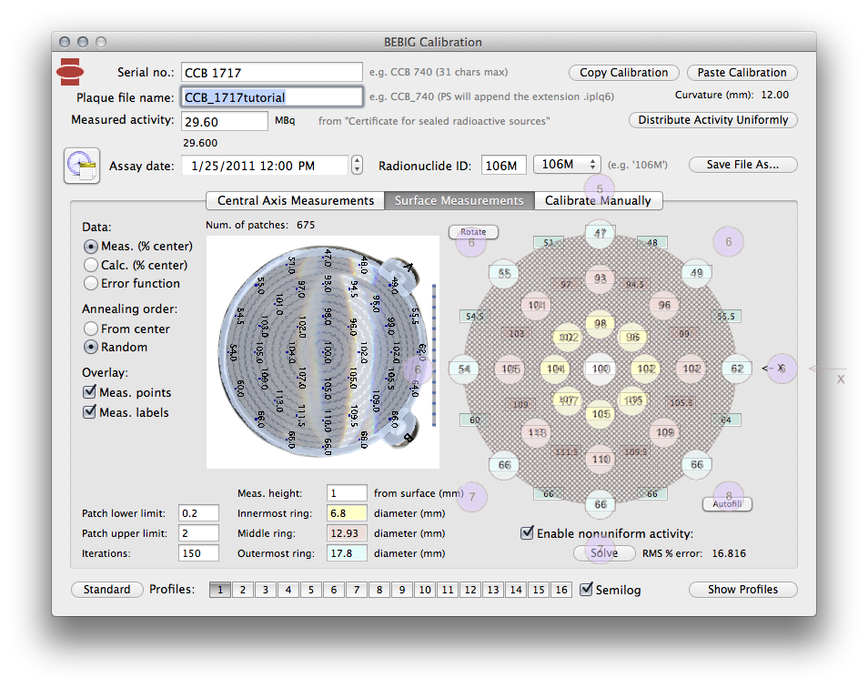Click the yellow Innermost ring diameter field

pos(347,513)
